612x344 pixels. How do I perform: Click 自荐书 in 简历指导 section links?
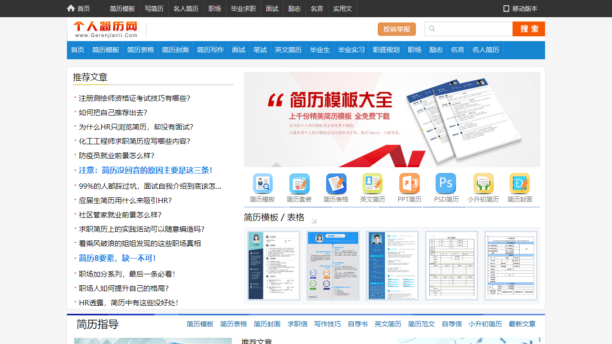tap(358, 324)
